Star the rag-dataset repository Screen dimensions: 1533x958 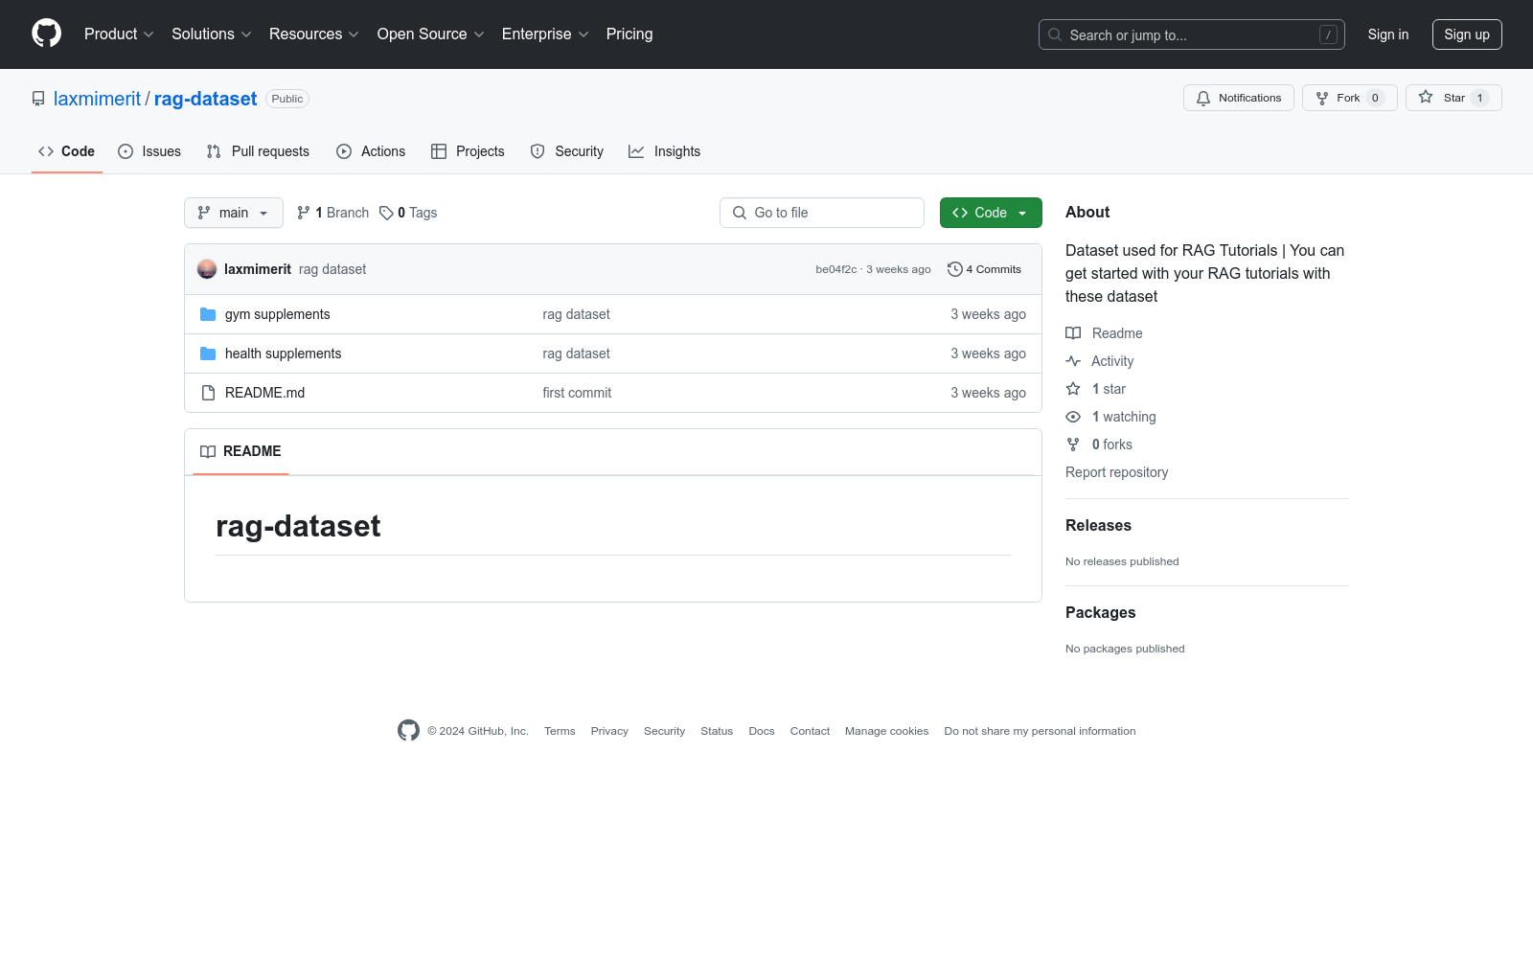[1453, 98]
